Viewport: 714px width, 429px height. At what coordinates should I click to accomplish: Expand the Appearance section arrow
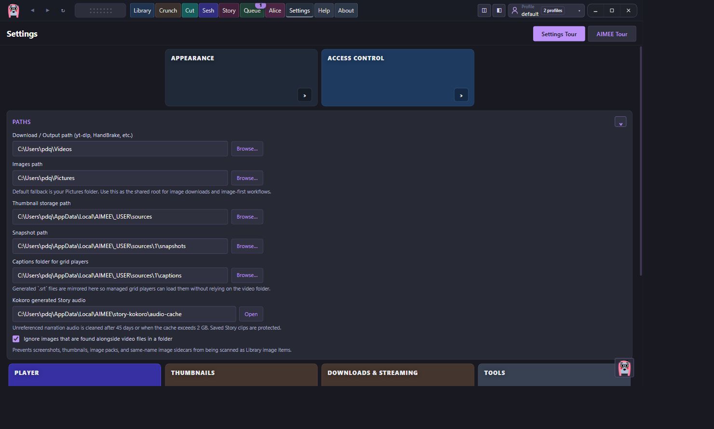tap(304, 95)
